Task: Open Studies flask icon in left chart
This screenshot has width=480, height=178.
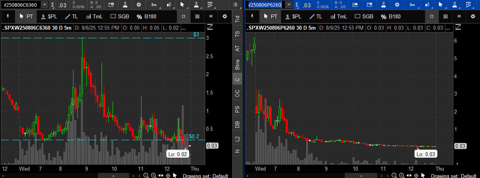Action: click(124, 5)
